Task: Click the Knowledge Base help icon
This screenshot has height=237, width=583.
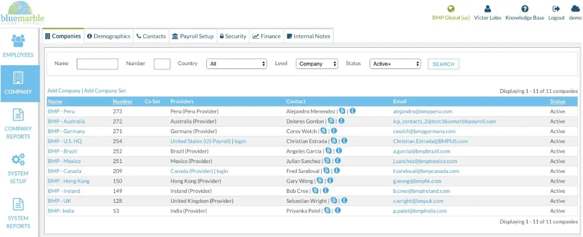Action: 525,9
